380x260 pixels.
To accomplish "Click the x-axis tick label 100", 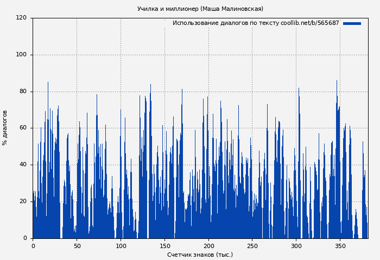I will (121, 246).
